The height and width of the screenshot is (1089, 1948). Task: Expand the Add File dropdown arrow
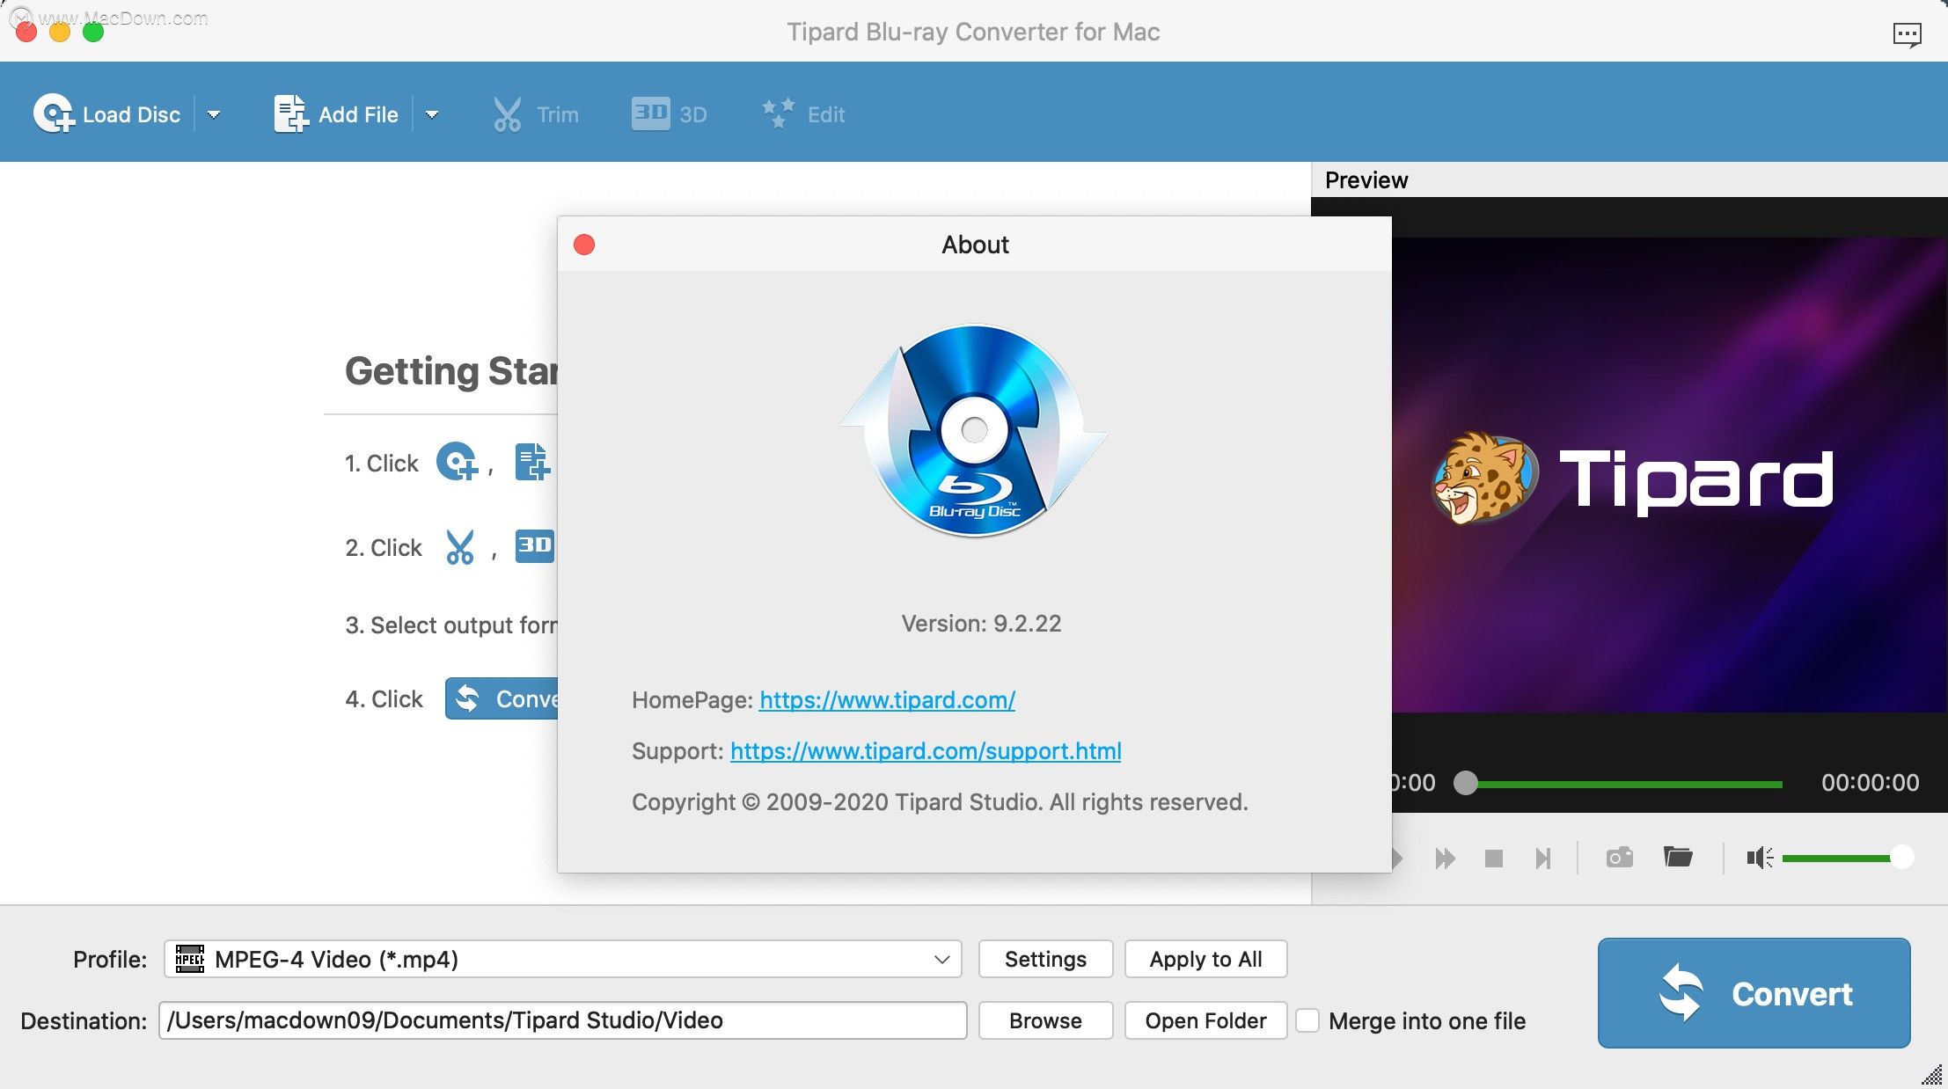(432, 114)
